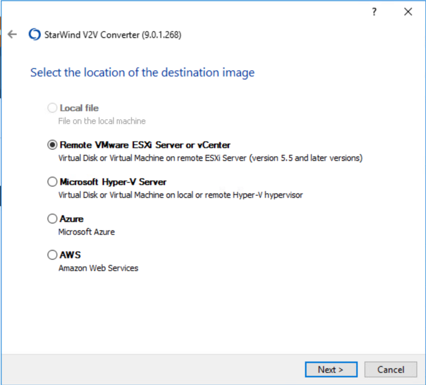
Task: Select the Local file radio button
Action: pos(52,108)
